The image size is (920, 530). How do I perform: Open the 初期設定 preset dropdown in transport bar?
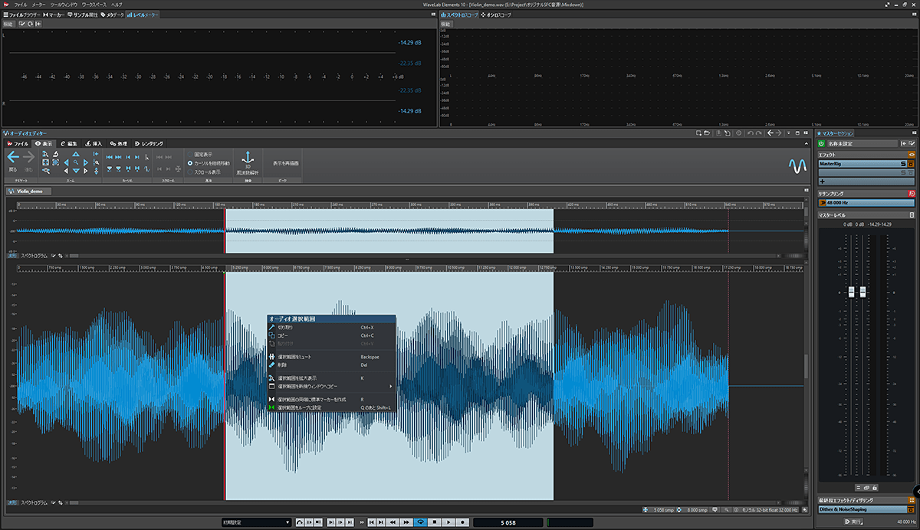click(256, 522)
